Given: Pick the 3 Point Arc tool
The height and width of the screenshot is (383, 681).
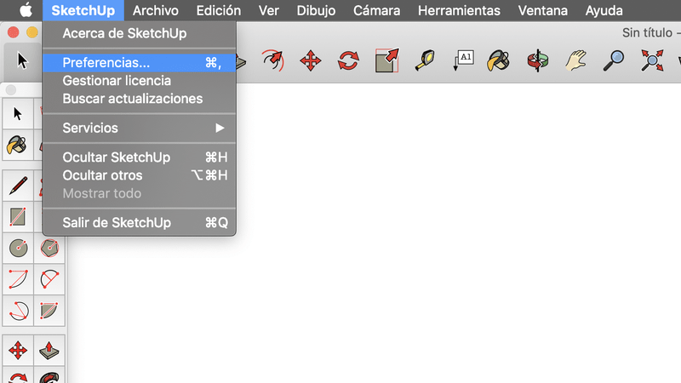Looking at the screenshot, I should (18, 311).
